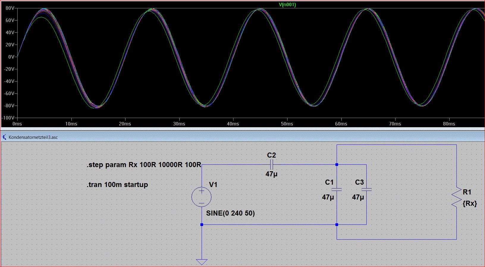Click the 47µ value under C3
Viewport: 485px width, 267px height.
pos(358,197)
